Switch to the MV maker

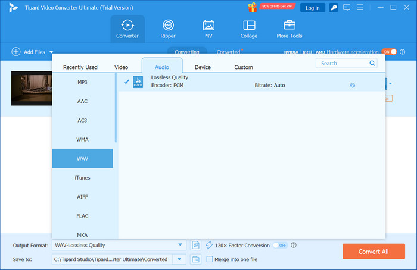(x=208, y=29)
